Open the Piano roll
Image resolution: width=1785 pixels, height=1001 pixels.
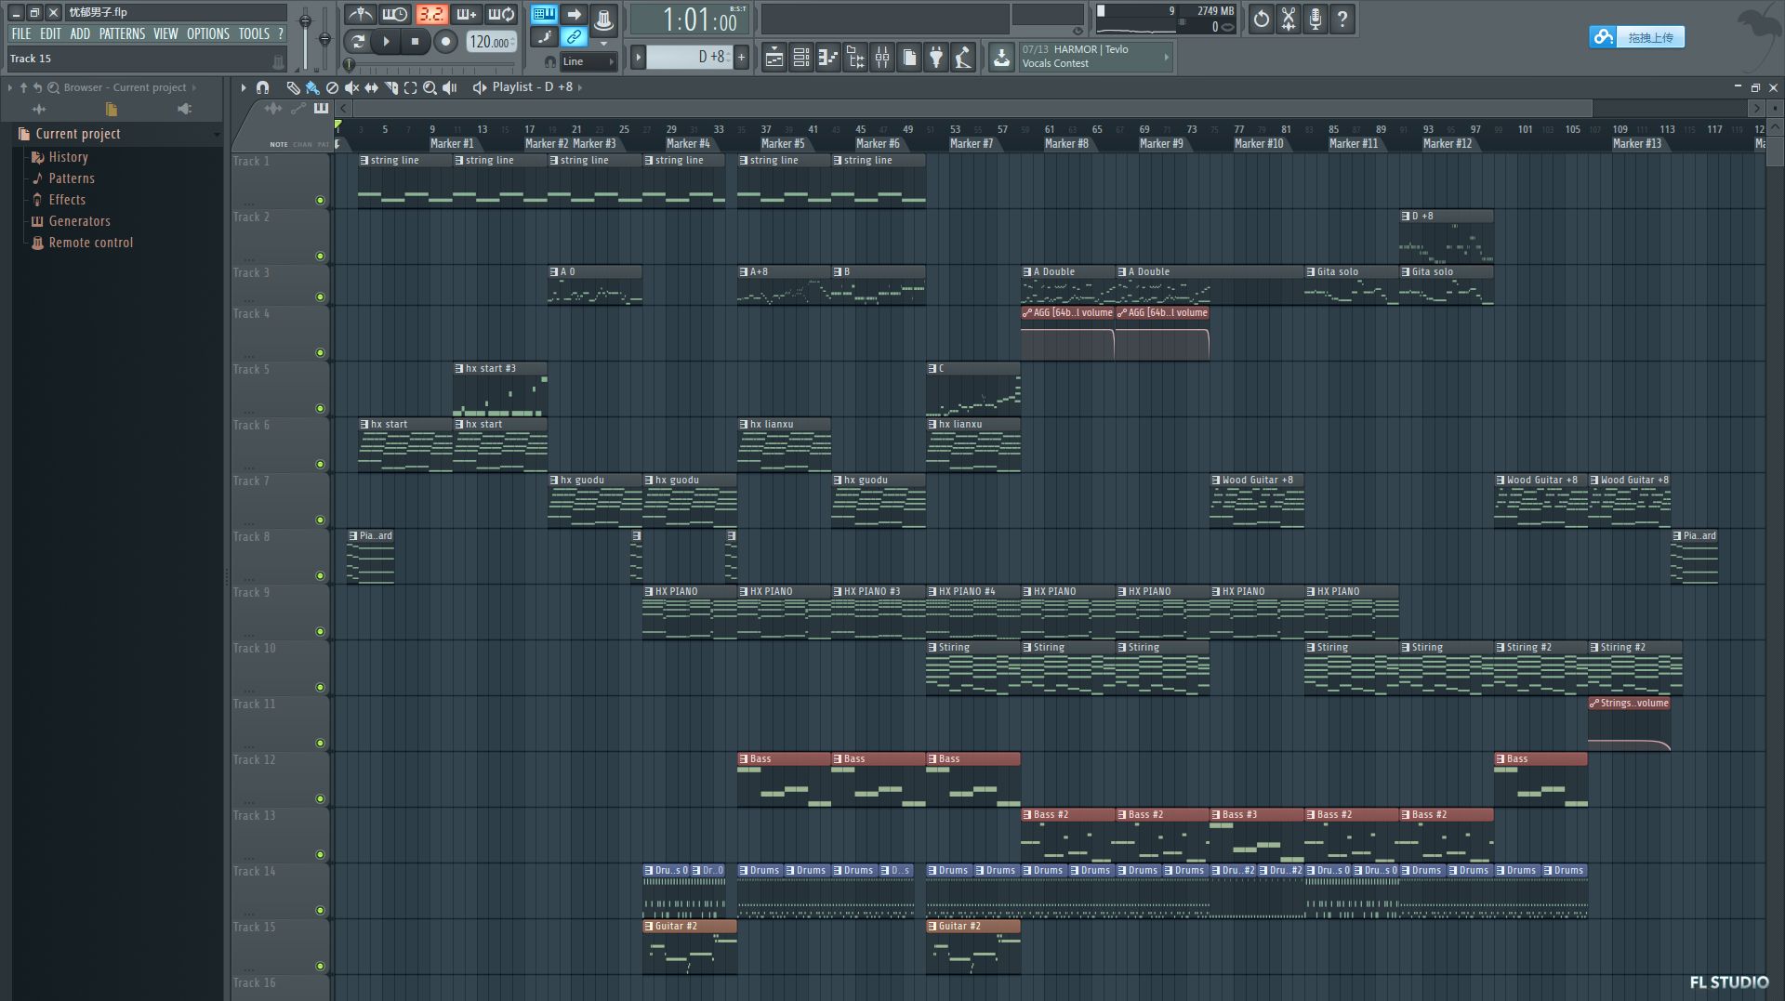(827, 58)
